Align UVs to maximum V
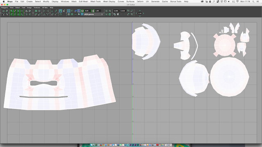Viewport: 262px width, 147px height. point(48,14)
